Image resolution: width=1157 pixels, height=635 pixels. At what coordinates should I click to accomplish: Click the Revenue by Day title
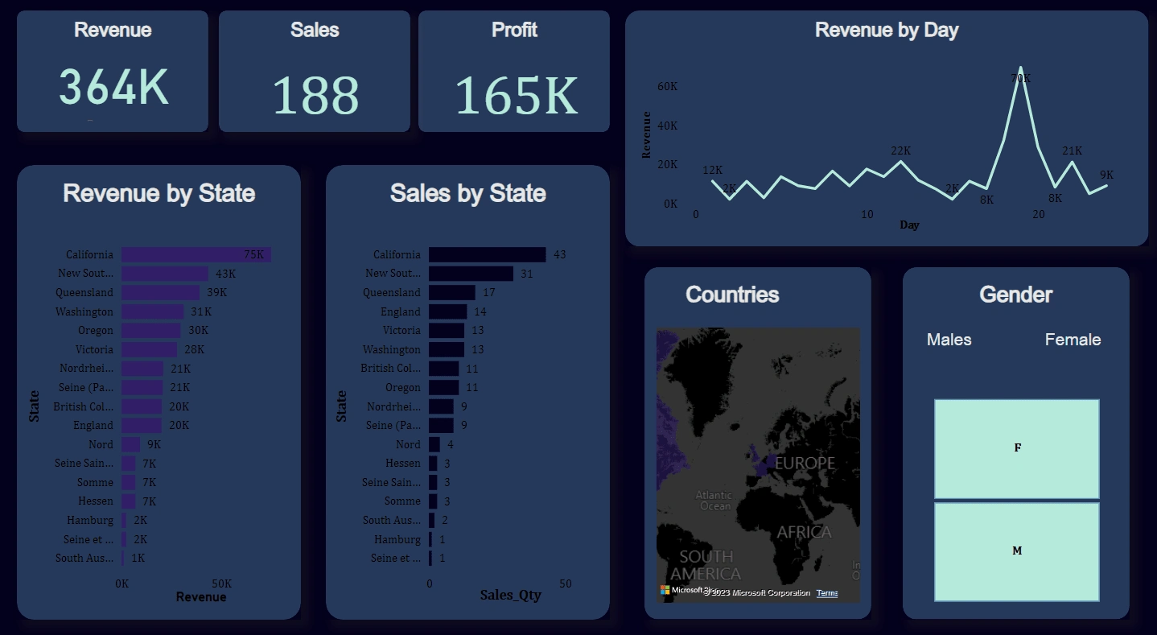(887, 30)
